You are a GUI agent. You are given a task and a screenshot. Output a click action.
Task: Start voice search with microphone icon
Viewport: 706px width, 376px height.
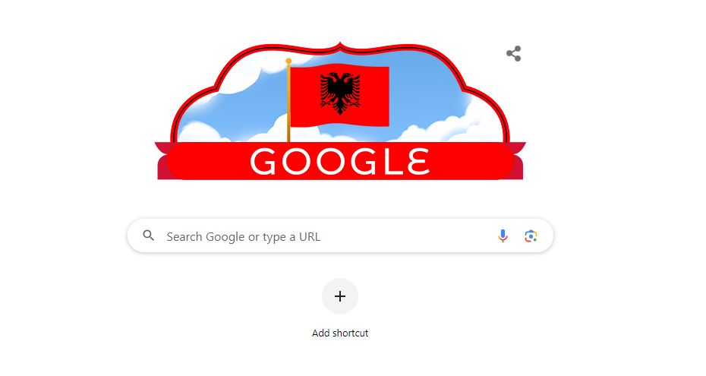[503, 236]
